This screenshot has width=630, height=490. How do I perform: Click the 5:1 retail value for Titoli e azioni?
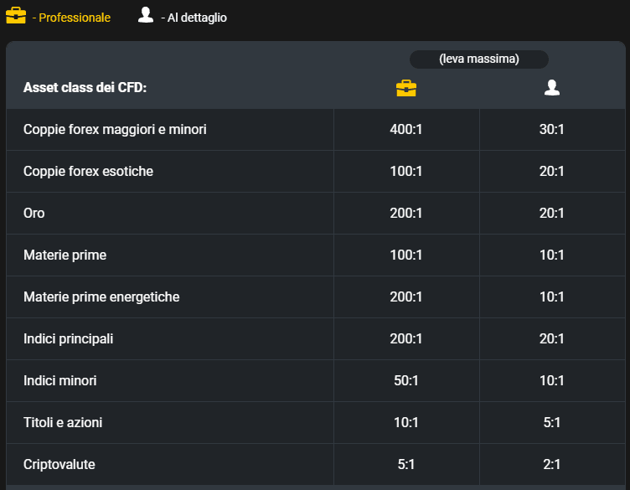point(551,422)
